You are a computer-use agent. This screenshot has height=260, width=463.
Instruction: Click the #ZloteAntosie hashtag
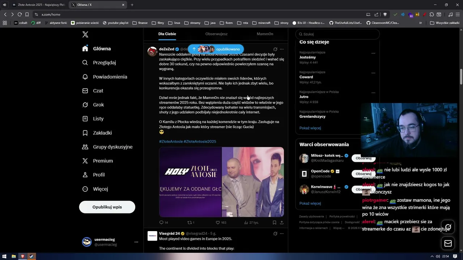(171, 142)
